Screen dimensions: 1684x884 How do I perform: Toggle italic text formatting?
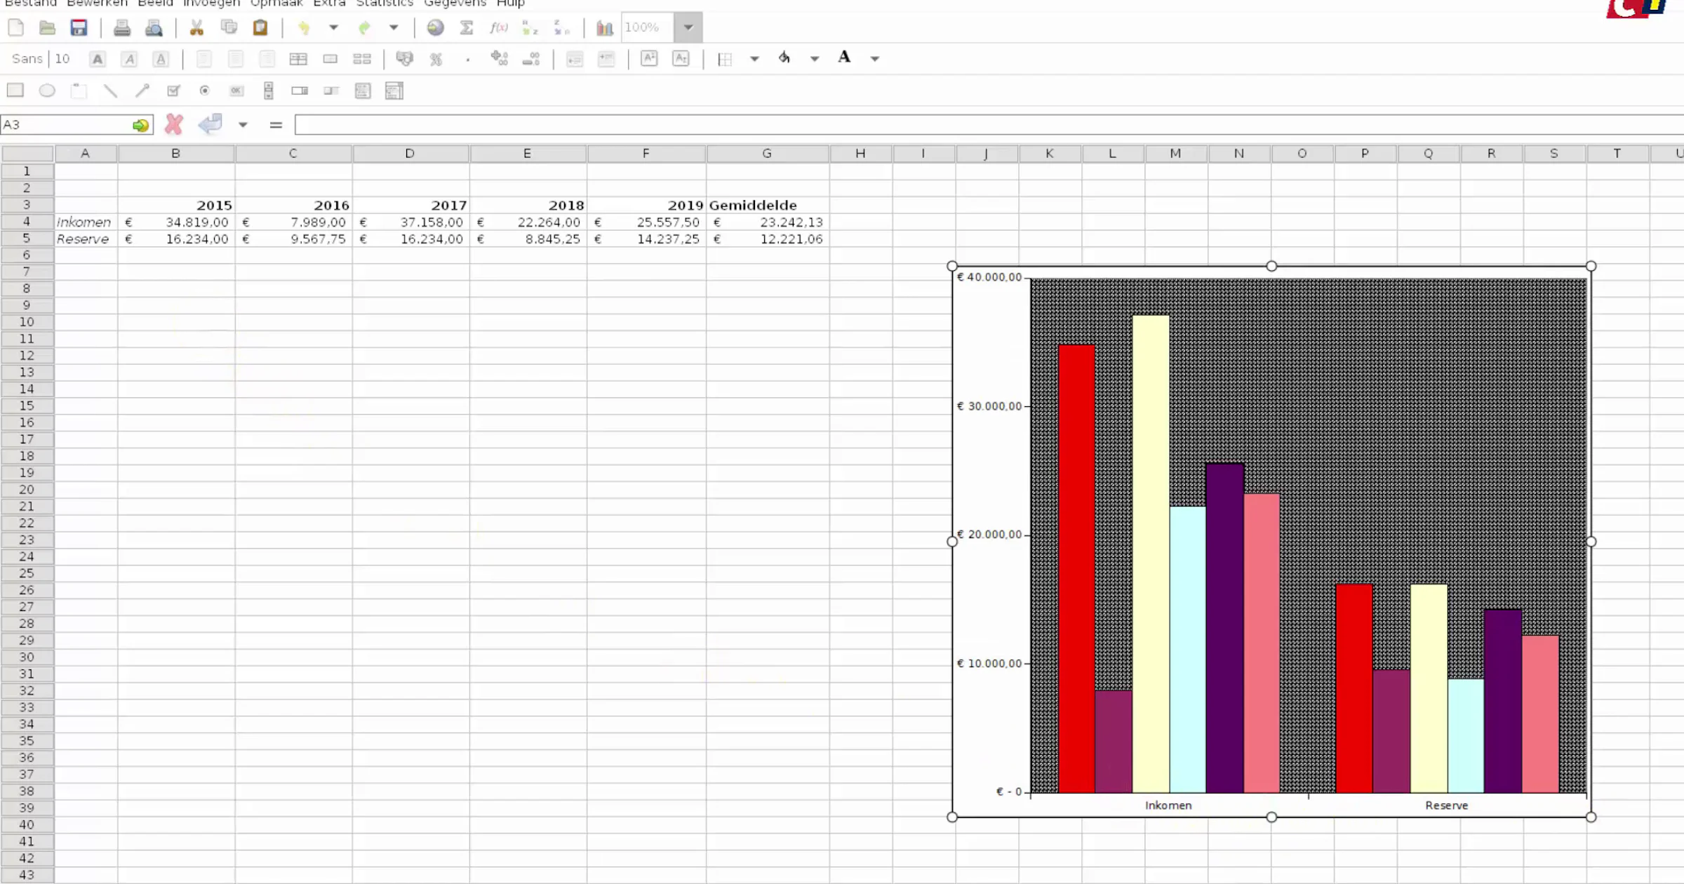click(129, 59)
